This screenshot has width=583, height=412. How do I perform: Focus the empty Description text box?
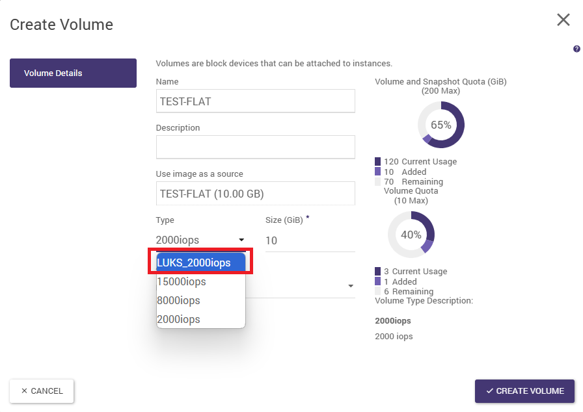tap(255, 147)
